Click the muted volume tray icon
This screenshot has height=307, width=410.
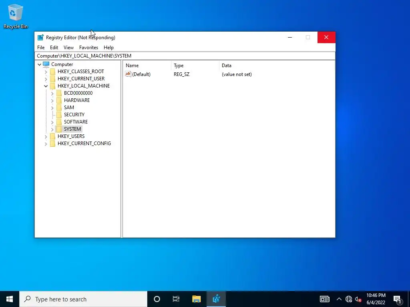tap(358, 299)
